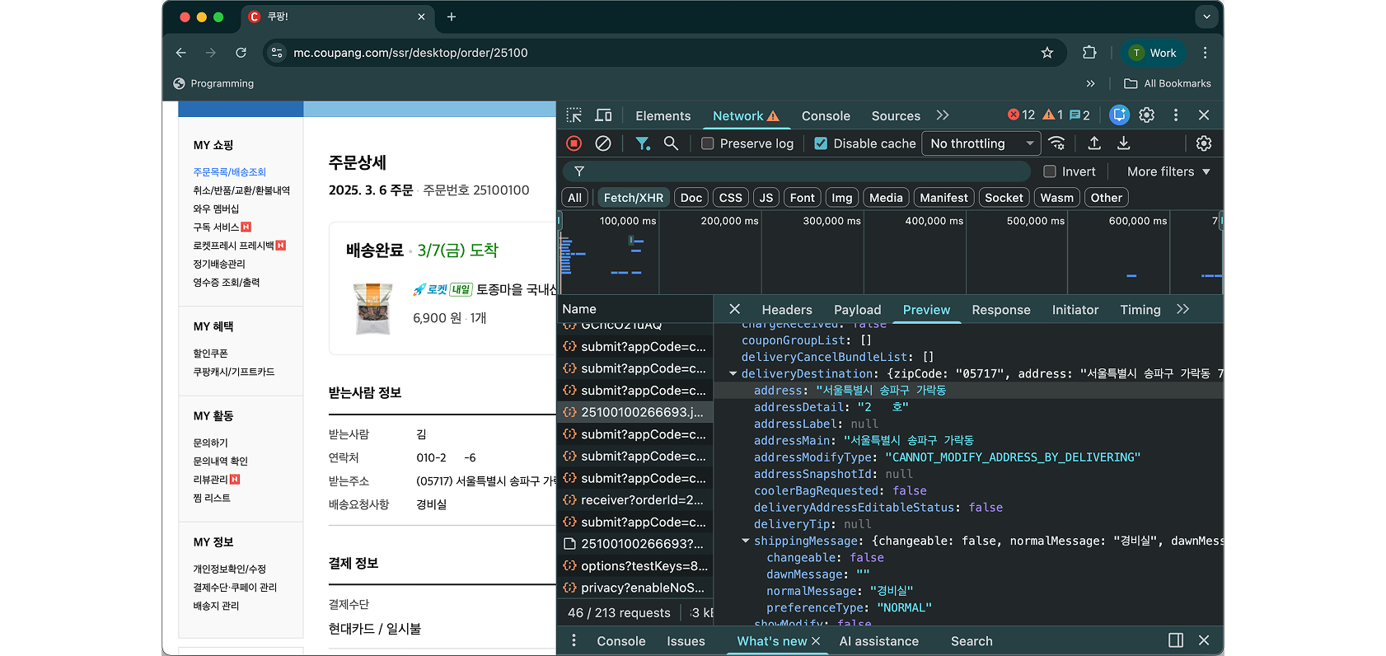View site information icon in address bar
The width and height of the screenshot is (1386, 656).
277,53
